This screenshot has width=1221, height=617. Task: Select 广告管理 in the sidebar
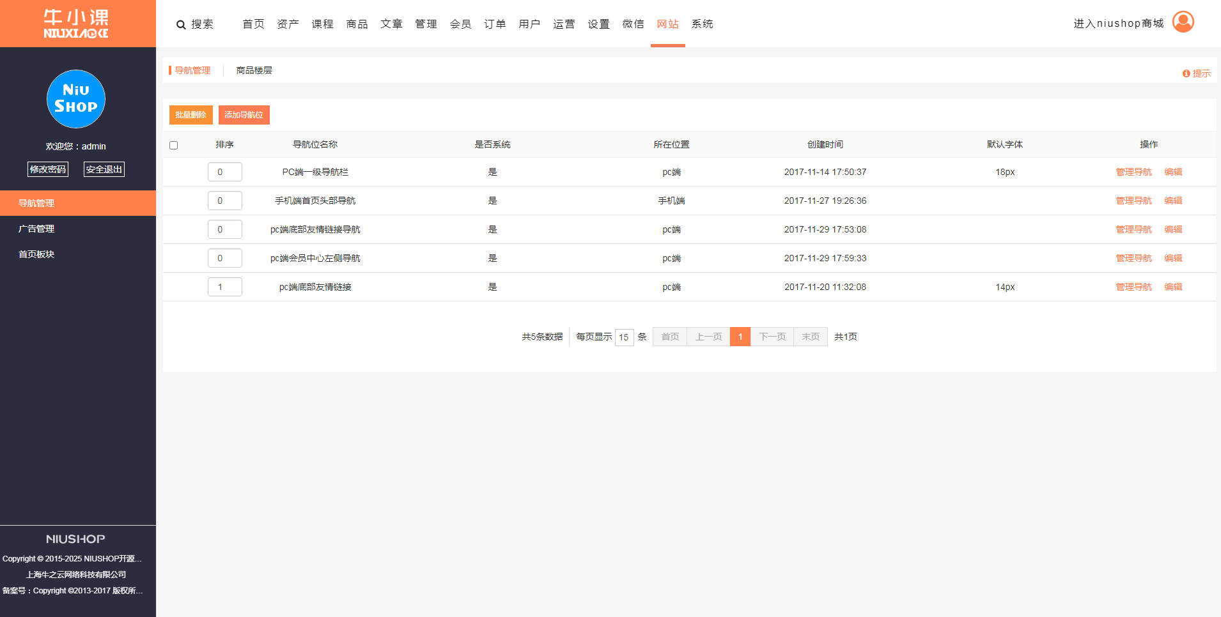[36, 229]
